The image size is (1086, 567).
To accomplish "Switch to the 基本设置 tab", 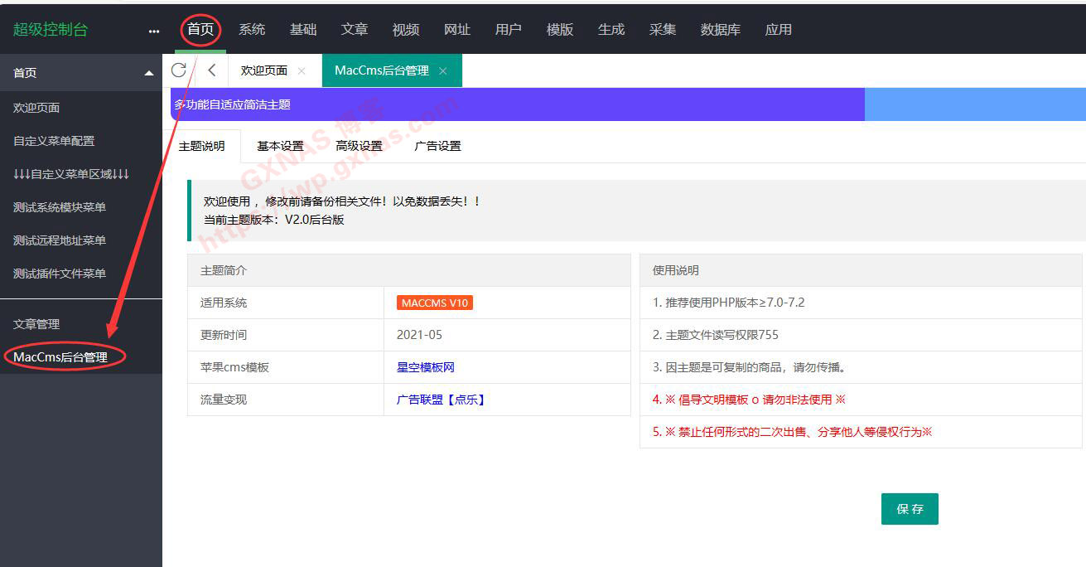I will tap(280, 146).
